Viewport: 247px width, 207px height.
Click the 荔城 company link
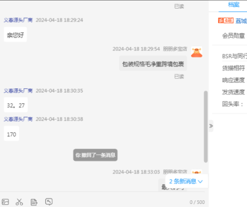pyautogui.click(x=241, y=21)
